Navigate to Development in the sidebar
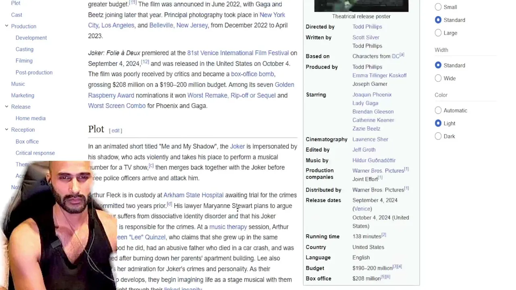Viewport: 516px width, 290px height. (31, 38)
